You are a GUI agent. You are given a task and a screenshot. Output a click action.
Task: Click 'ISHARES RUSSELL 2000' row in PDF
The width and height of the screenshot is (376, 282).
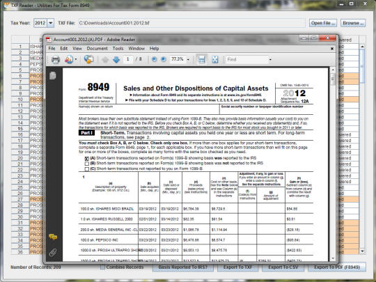196,219
